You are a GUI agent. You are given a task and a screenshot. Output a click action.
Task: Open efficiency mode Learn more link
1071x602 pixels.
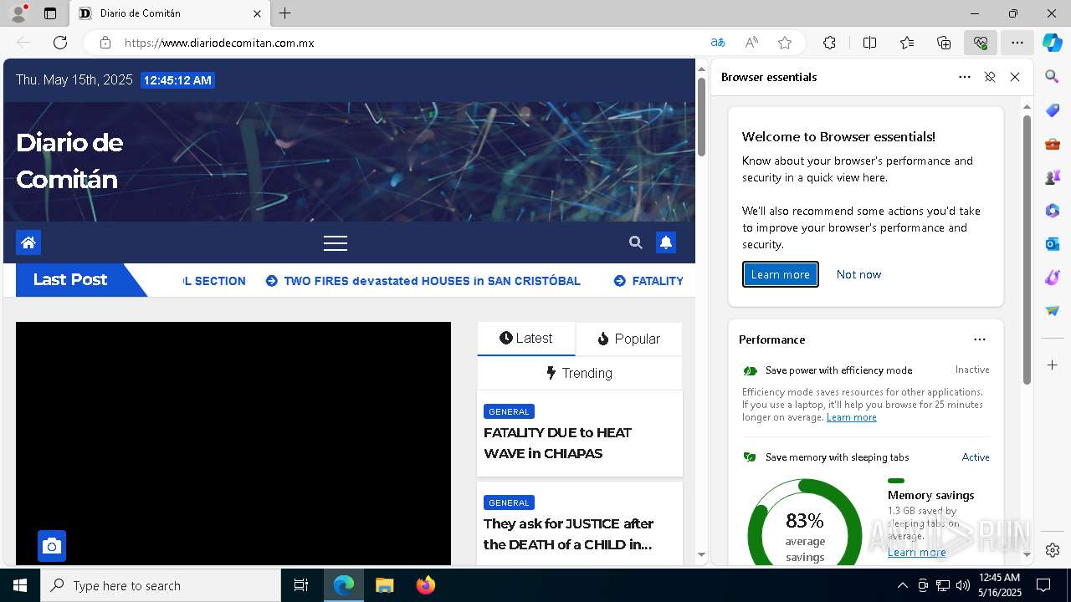851,417
